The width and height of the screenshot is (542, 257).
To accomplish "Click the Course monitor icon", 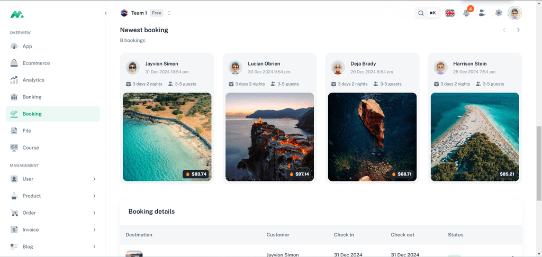I will pyautogui.click(x=14, y=148).
